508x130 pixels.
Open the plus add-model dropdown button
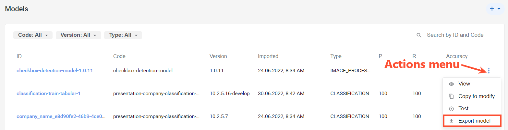pyautogui.click(x=495, y=9)
